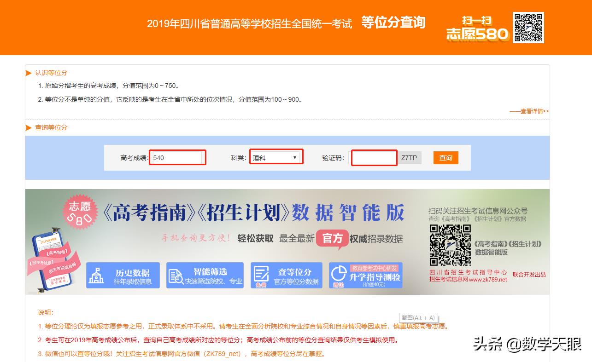Click the 查等位分 checklist icon
592x362 pixels.
[261, 275]
